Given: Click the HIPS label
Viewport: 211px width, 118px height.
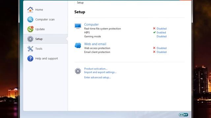Looking at the screenshot, I should 87,32.
